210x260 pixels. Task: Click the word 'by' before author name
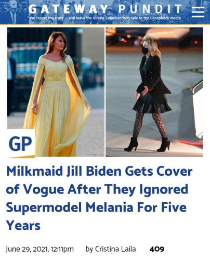89,249
